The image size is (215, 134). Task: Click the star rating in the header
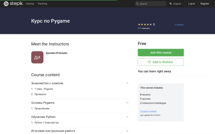pyautogui.click(x=145, y=24)
